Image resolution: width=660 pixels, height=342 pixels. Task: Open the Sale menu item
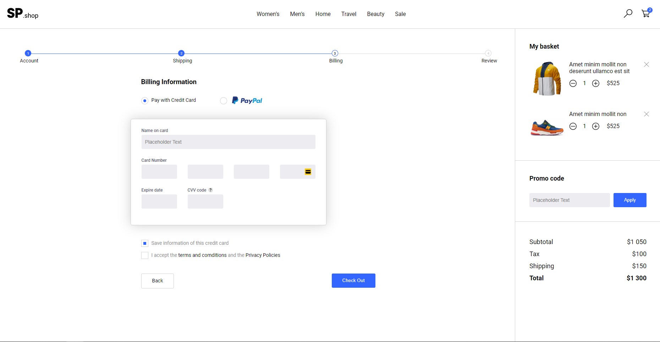(400, 14)
